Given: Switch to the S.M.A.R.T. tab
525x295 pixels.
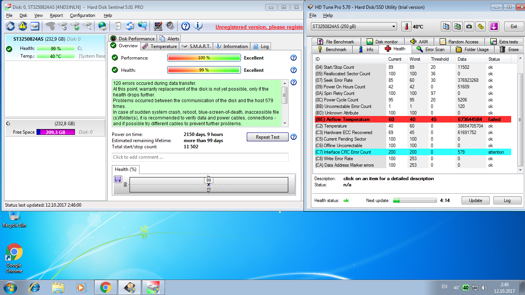Looking at the screenshot, I should pyautogui.click(x=196, y=46).
